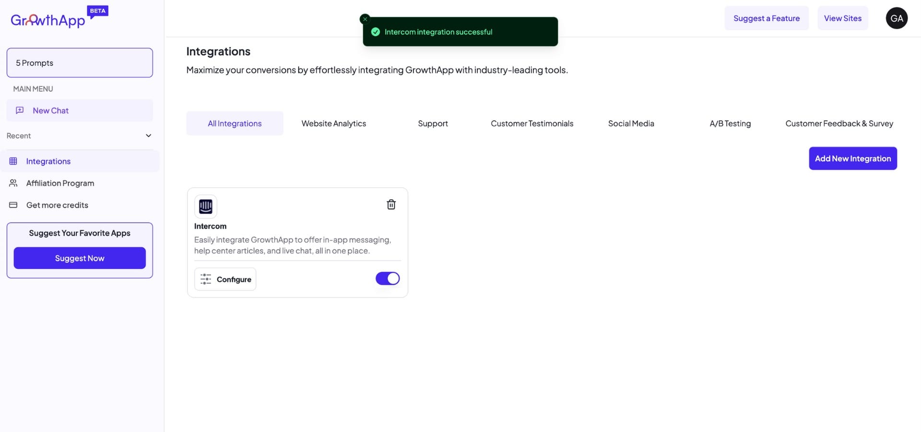Select the All Integrations tab

(235, 123)
